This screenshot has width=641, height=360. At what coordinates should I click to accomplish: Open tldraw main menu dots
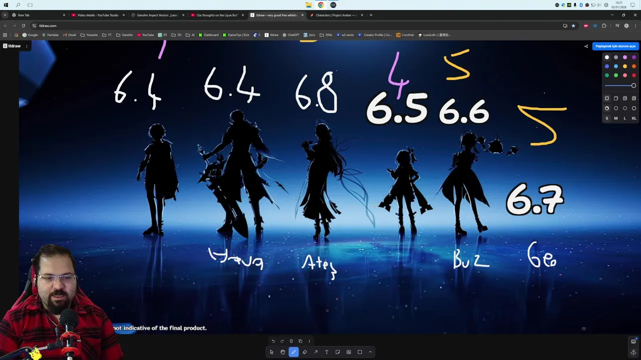(27, 46)
